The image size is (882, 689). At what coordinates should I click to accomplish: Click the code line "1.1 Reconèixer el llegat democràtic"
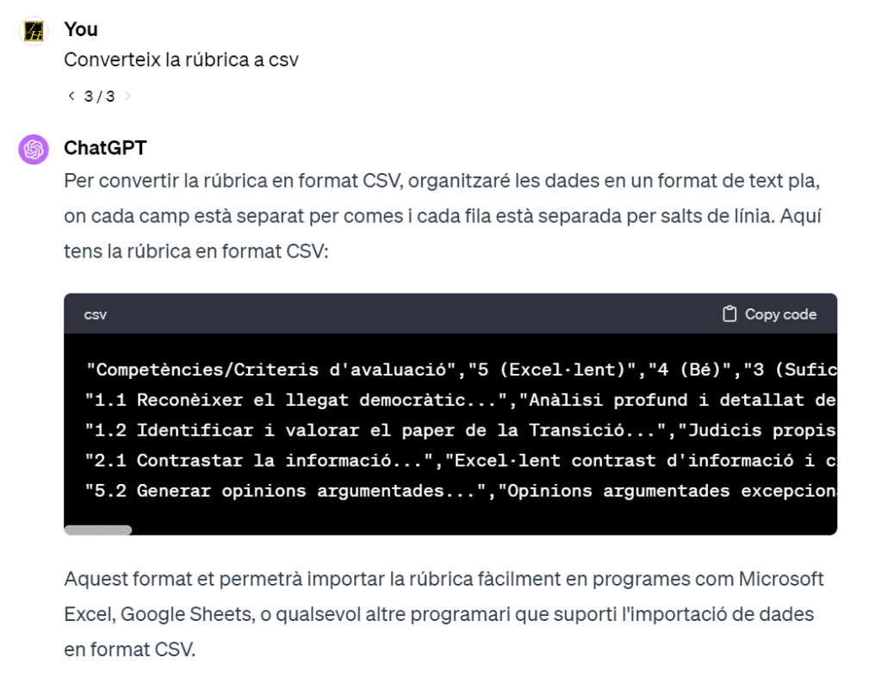461,400
